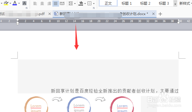Screen dimensions: 192x112
Task: Align text left
Action: pos(35,3)
